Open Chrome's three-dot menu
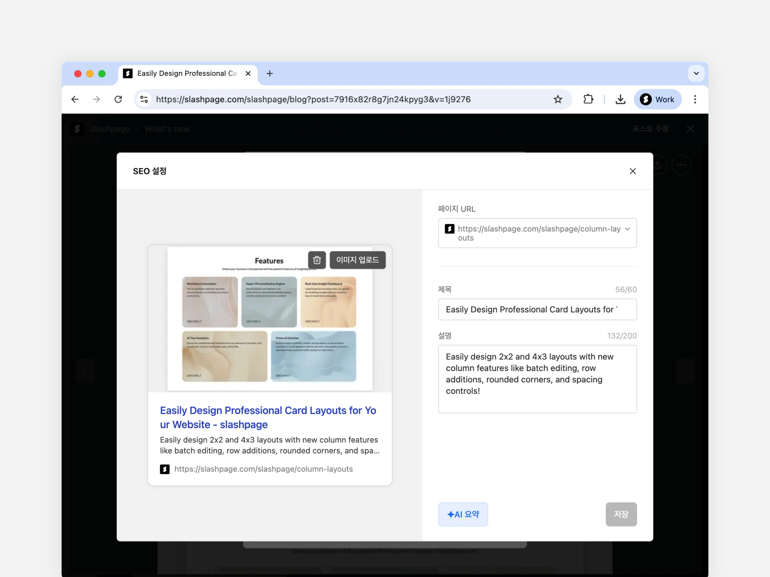The image size is (770, 577). click(x=695, y=99)
